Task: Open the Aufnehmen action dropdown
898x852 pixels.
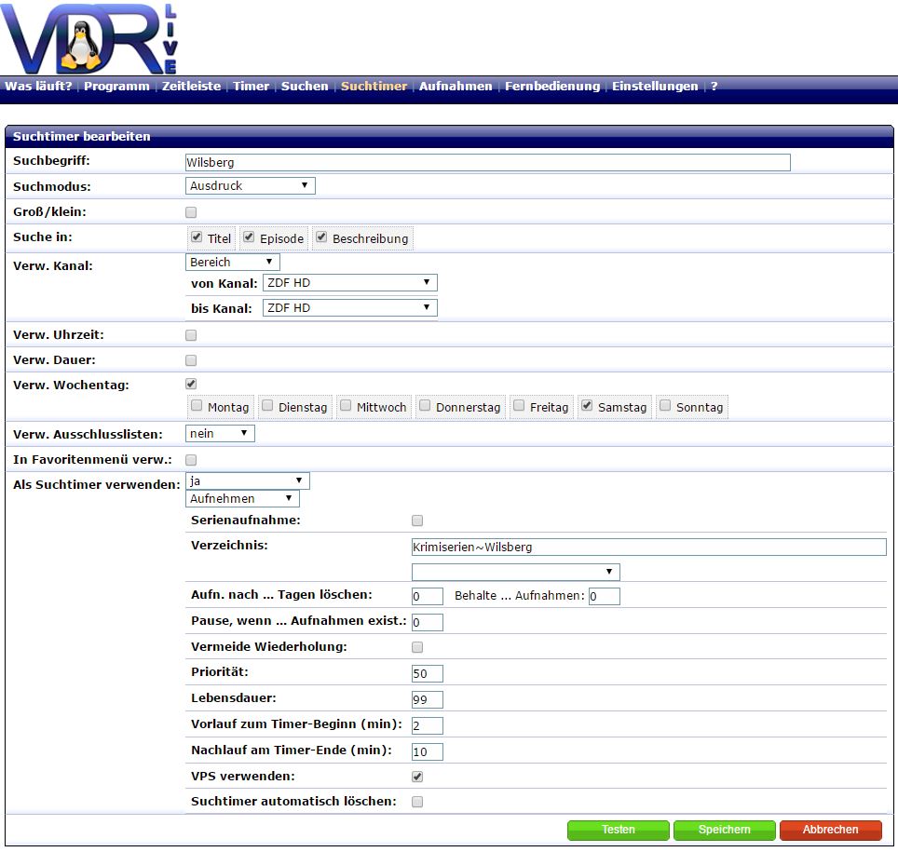Action: click(242, 499)
